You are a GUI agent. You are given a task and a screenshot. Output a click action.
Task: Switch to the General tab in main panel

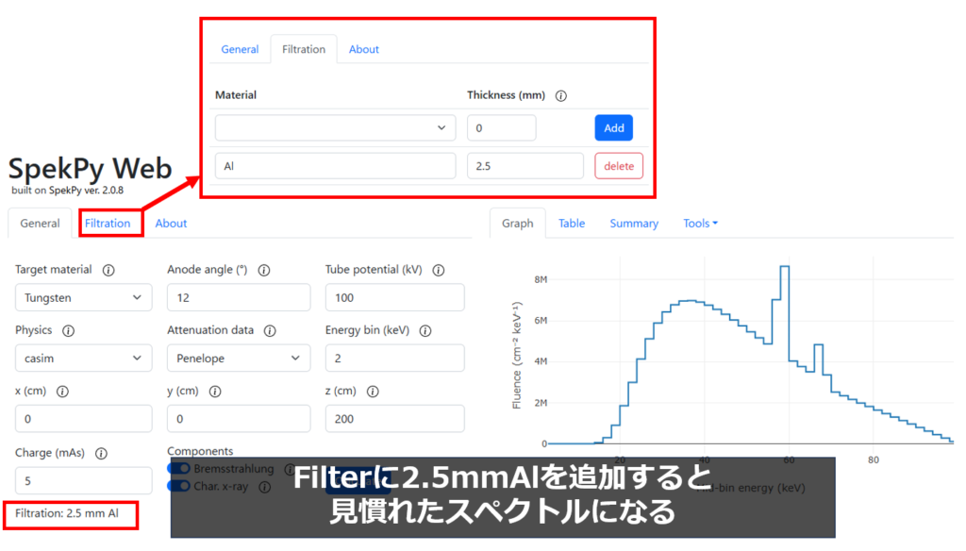pos(40,223)
